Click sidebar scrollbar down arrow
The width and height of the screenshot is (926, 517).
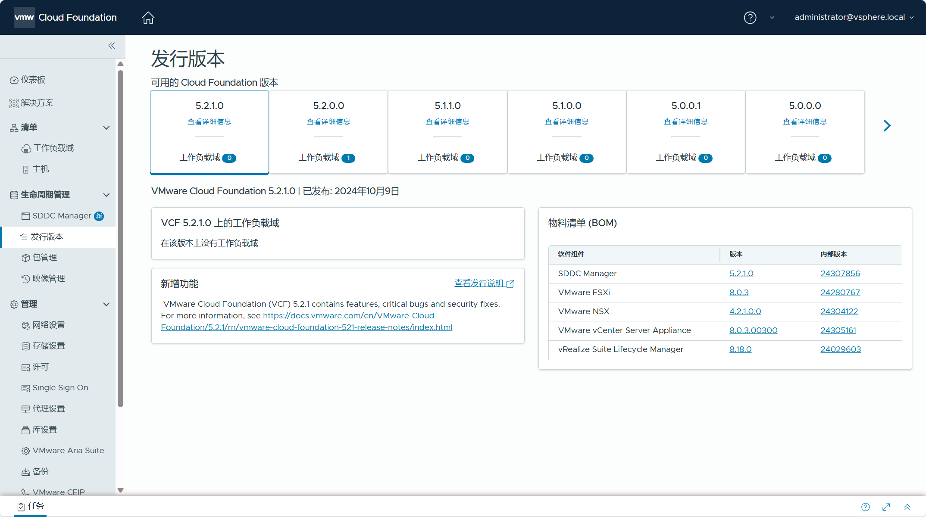pos(121,490)
